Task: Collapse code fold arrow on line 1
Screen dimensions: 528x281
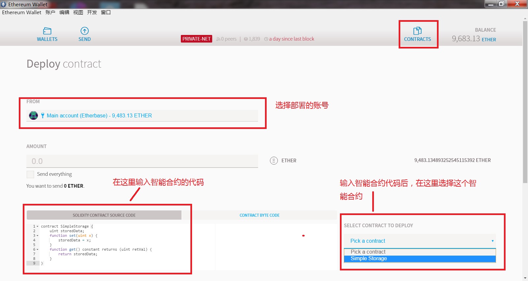Action: point(37,227)
